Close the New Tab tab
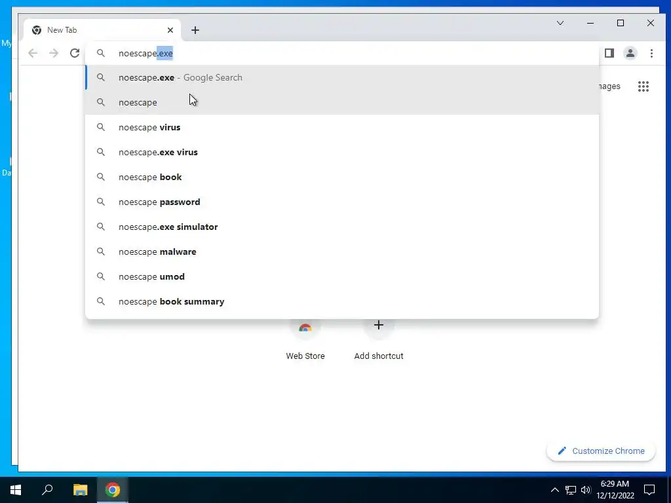671x503 pixels. pos(170,30)
